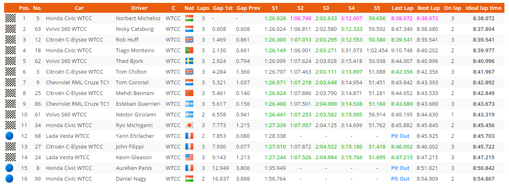
Task: Click ideal lap time 8:37.804
Action: click(483, 29)
